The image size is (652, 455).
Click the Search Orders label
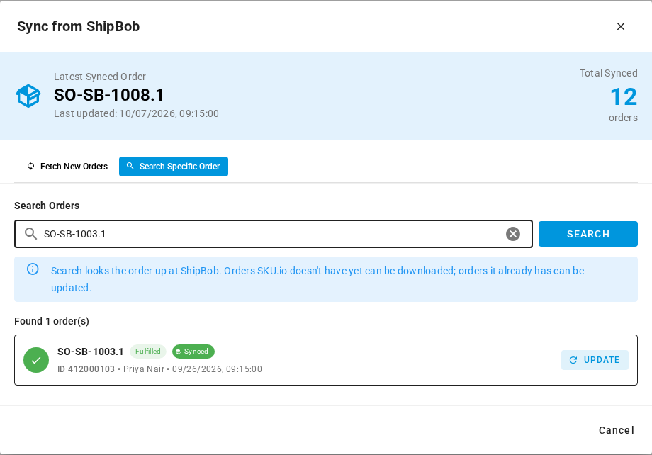[47, 206]
